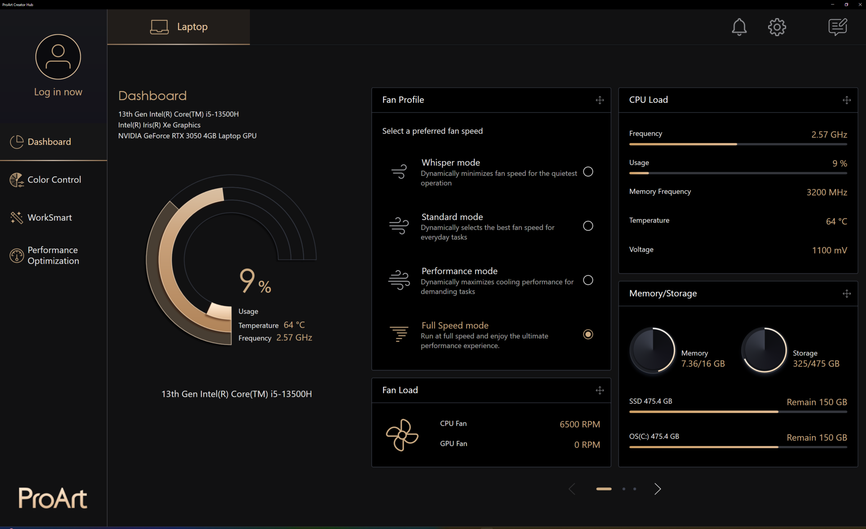This screenshot has height=529, width=866.
Task: Click the feedback note icon
Action: coord(837,27)
